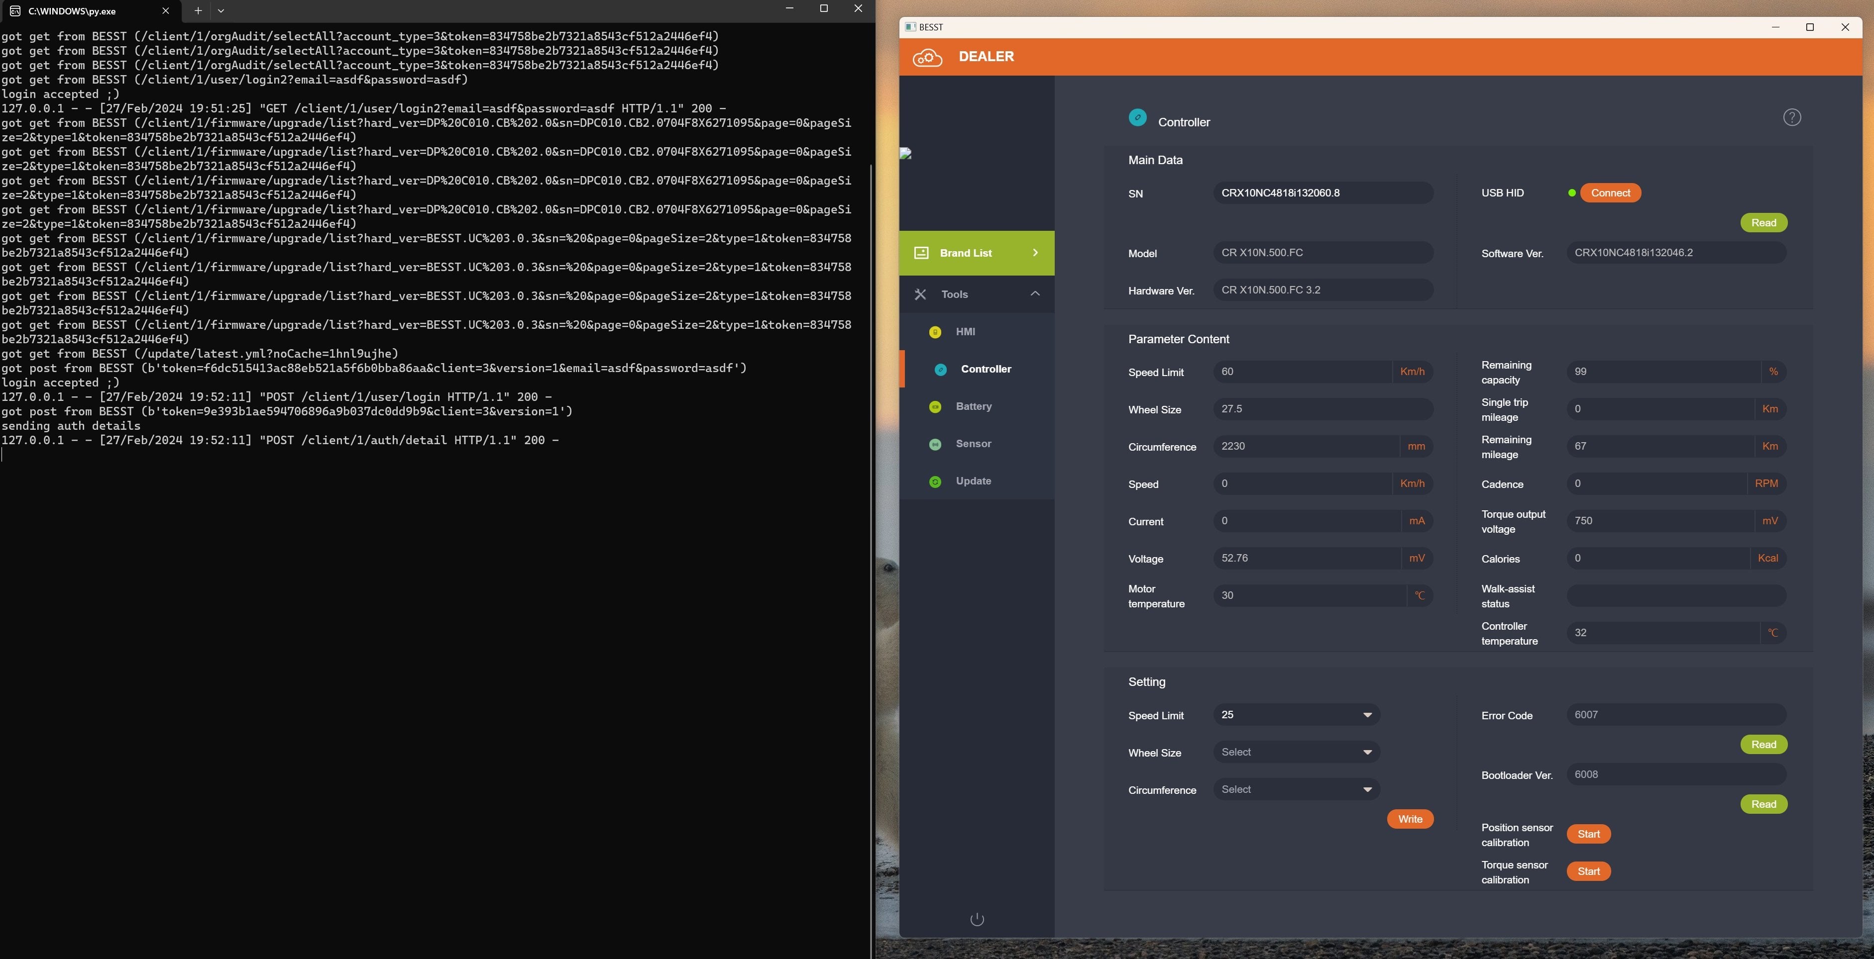The image size is (1874, 959).
Task: Click the Write settings button
Action: (x=1410, y=819)
